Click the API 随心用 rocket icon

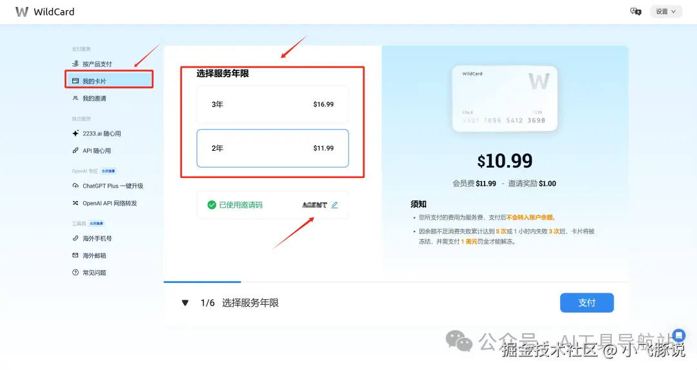tap(75, 151)
